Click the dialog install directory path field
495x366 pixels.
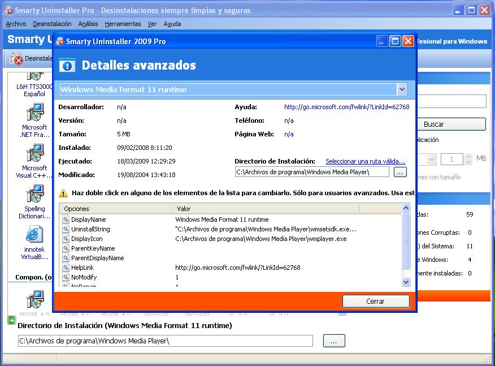click(x=312, y=173)
